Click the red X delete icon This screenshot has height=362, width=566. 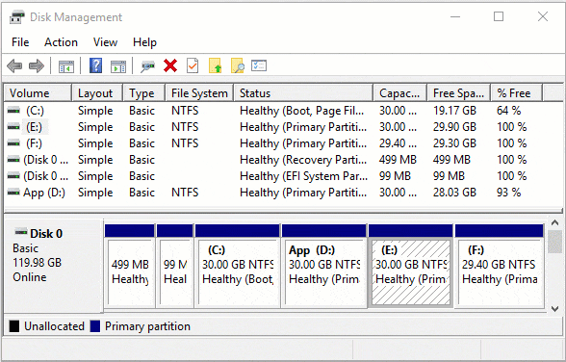click(x=170, y=65)
